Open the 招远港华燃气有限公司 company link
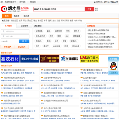Viewport: 119px width, 119px height. pyautogui.click(x=52, y=78)
